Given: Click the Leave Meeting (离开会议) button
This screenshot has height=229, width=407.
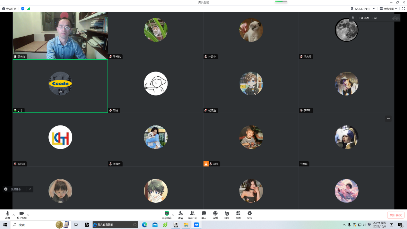Looking at the screenshot, I should click(x=395, y=215).
